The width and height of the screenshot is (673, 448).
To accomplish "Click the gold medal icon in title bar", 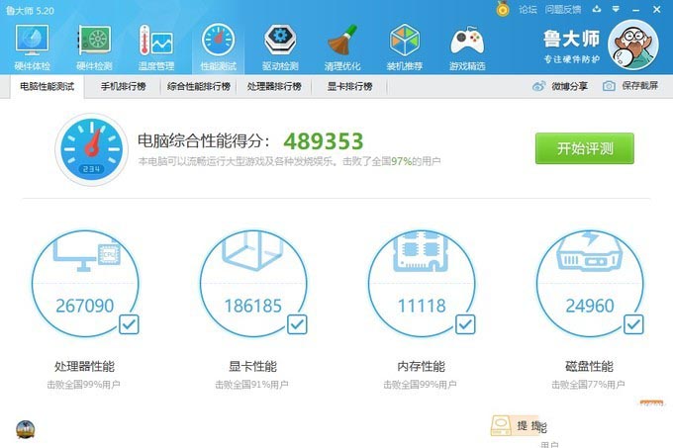I will point(503,9).
